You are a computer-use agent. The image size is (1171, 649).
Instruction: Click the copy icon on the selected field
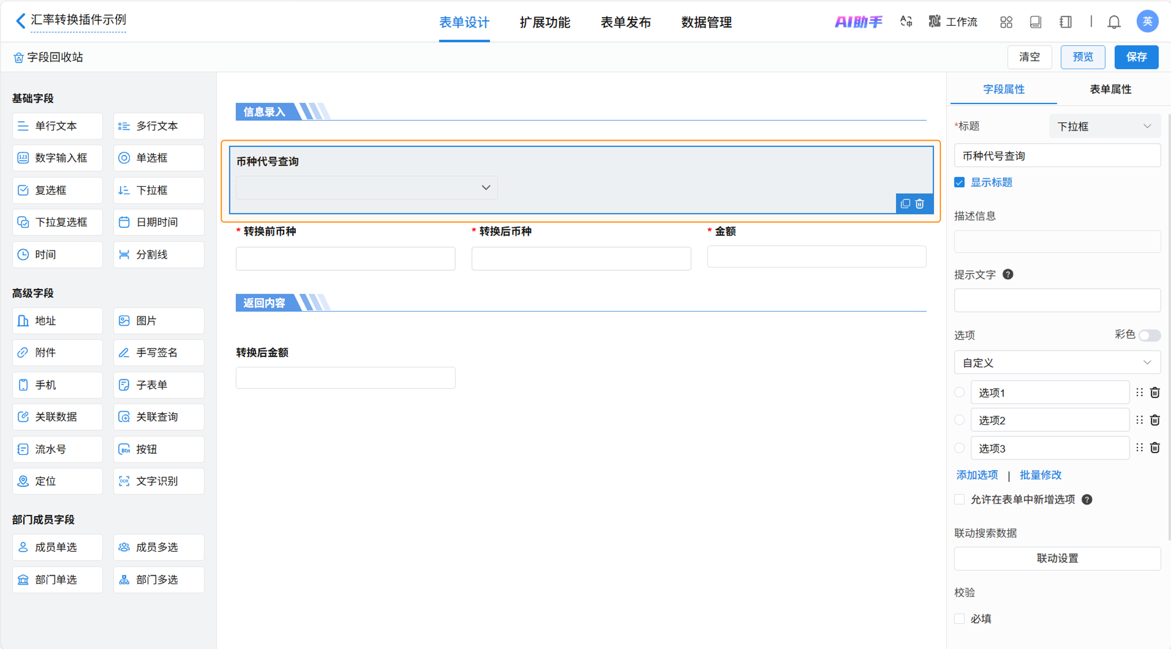pyautogui.click(x=905, y=204)
